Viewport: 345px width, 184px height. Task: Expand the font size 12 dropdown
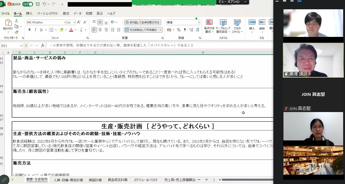pos(74,23)
